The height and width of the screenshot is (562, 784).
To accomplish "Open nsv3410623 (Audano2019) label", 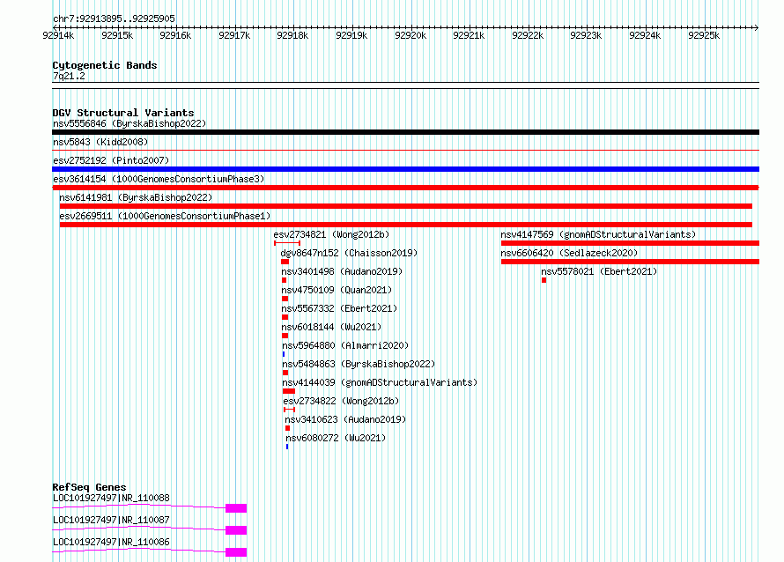I will tap(345, 419).
